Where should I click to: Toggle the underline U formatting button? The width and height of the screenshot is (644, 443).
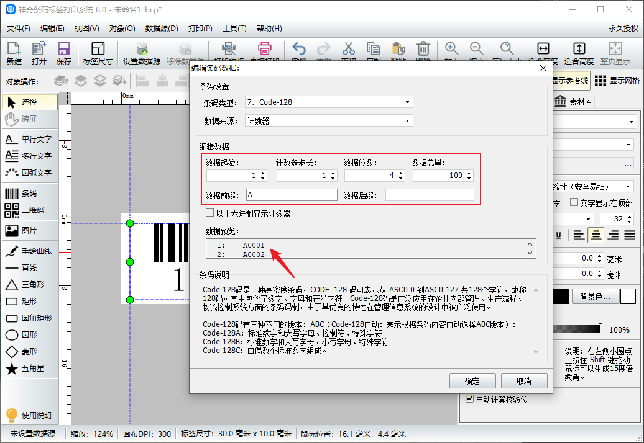559,235
